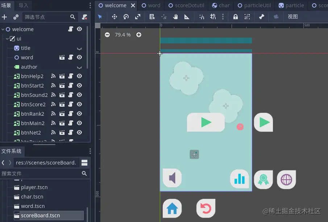Viewport: 328px width, 222px height.
Task: Collapse the ui node in tree
Action: [x=7, y=39]
